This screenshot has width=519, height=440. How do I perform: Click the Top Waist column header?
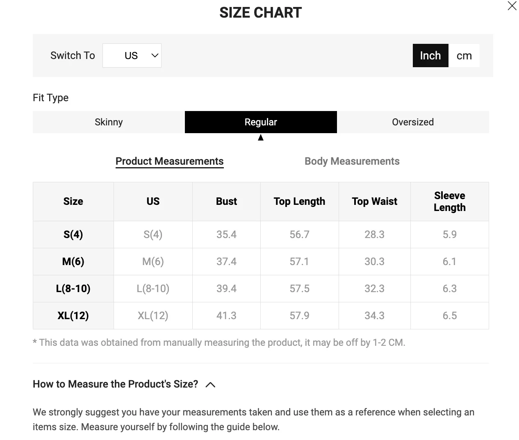point(374,201)
